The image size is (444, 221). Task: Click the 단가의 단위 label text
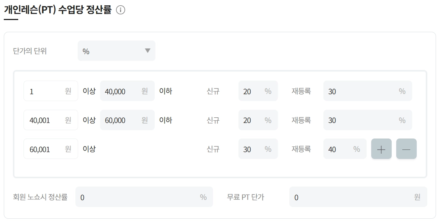coord(30,51)
